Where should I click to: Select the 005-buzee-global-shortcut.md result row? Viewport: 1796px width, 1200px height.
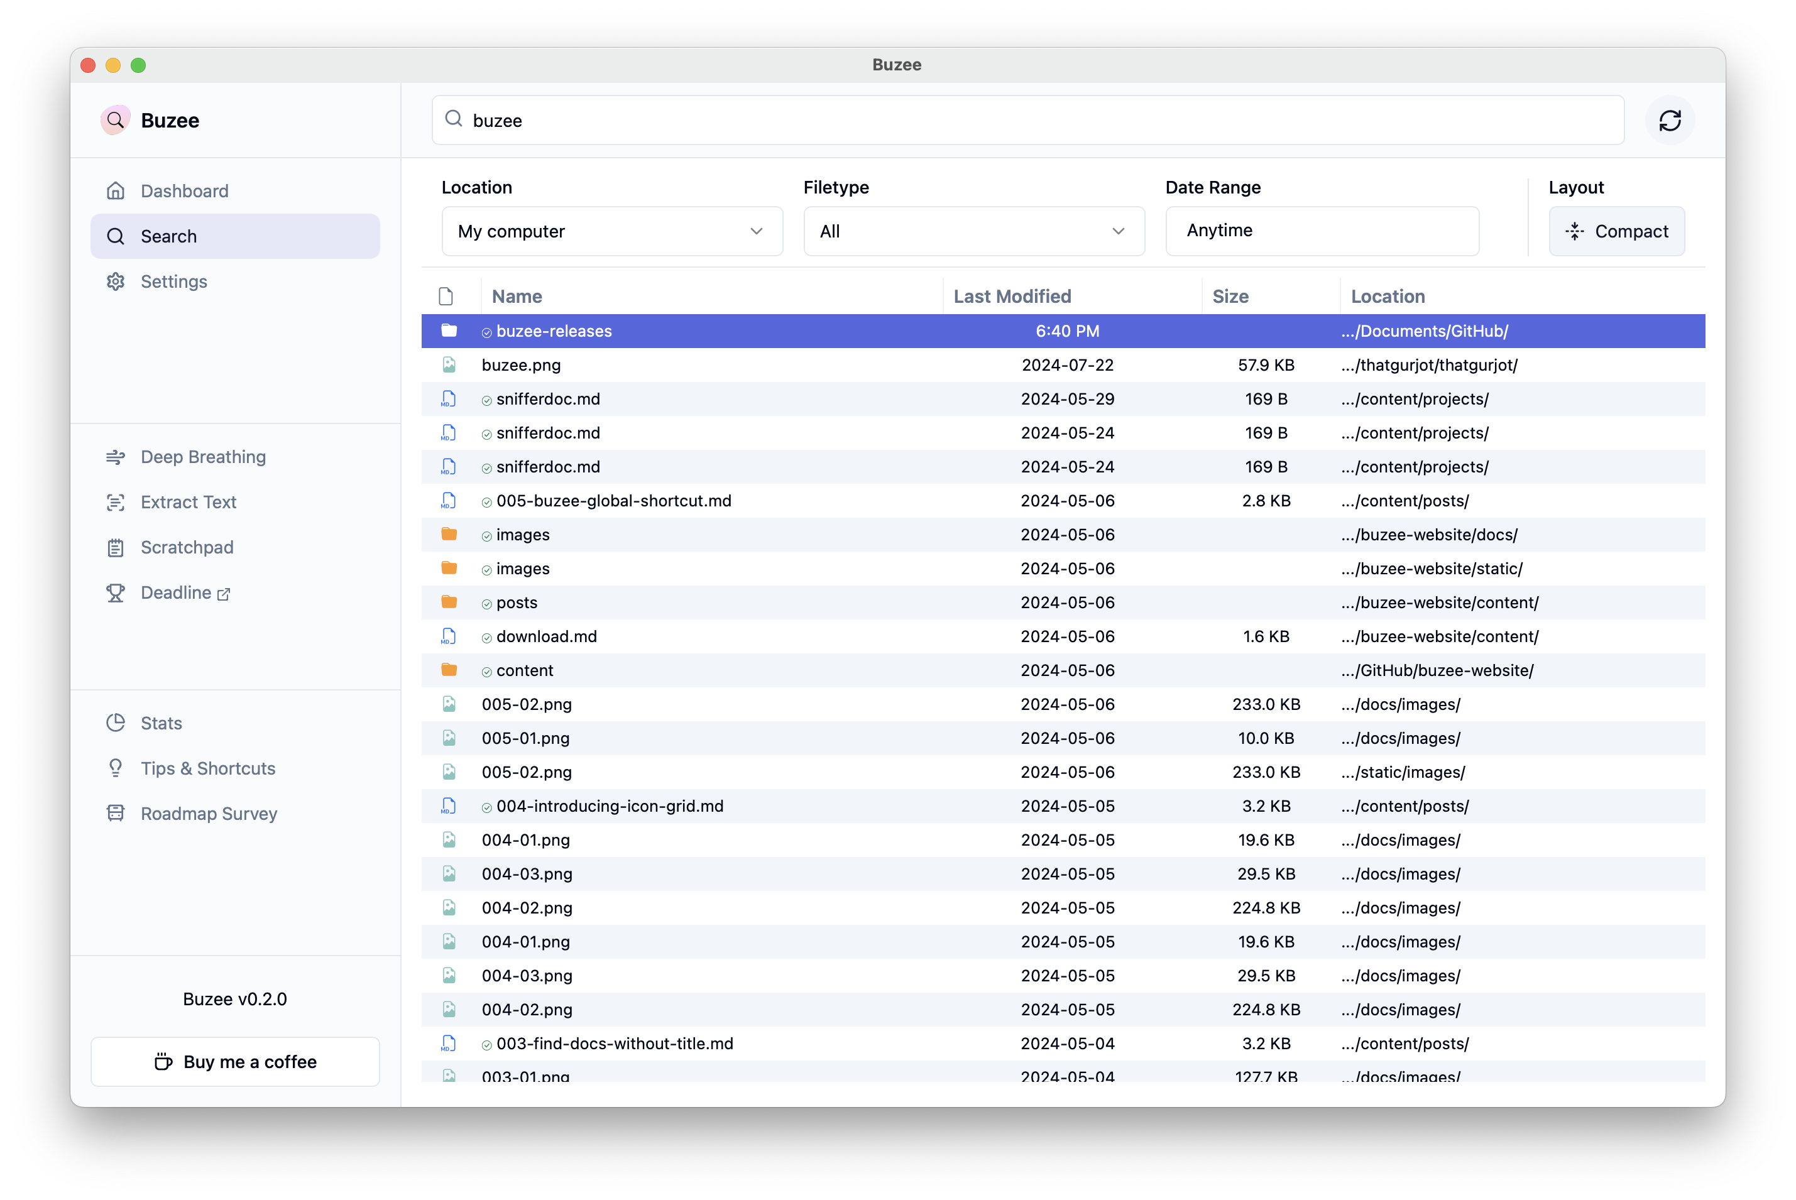614,501
